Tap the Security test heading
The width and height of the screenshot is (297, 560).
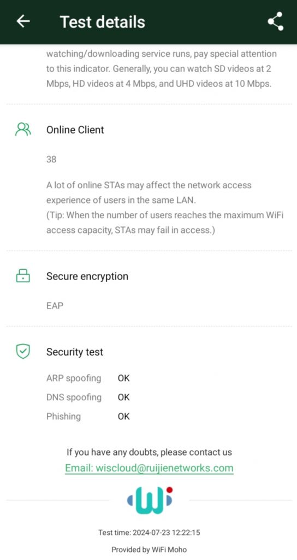(x=75, y=352)
